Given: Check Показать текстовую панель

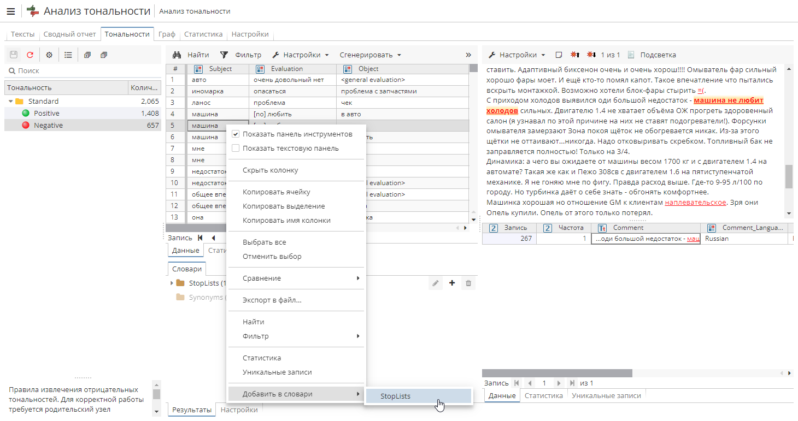Looking at the screenshot, I should click(x=236, y=148).
